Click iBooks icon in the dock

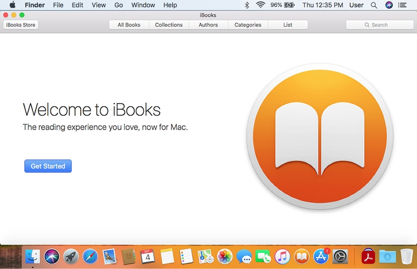point(302,257)
